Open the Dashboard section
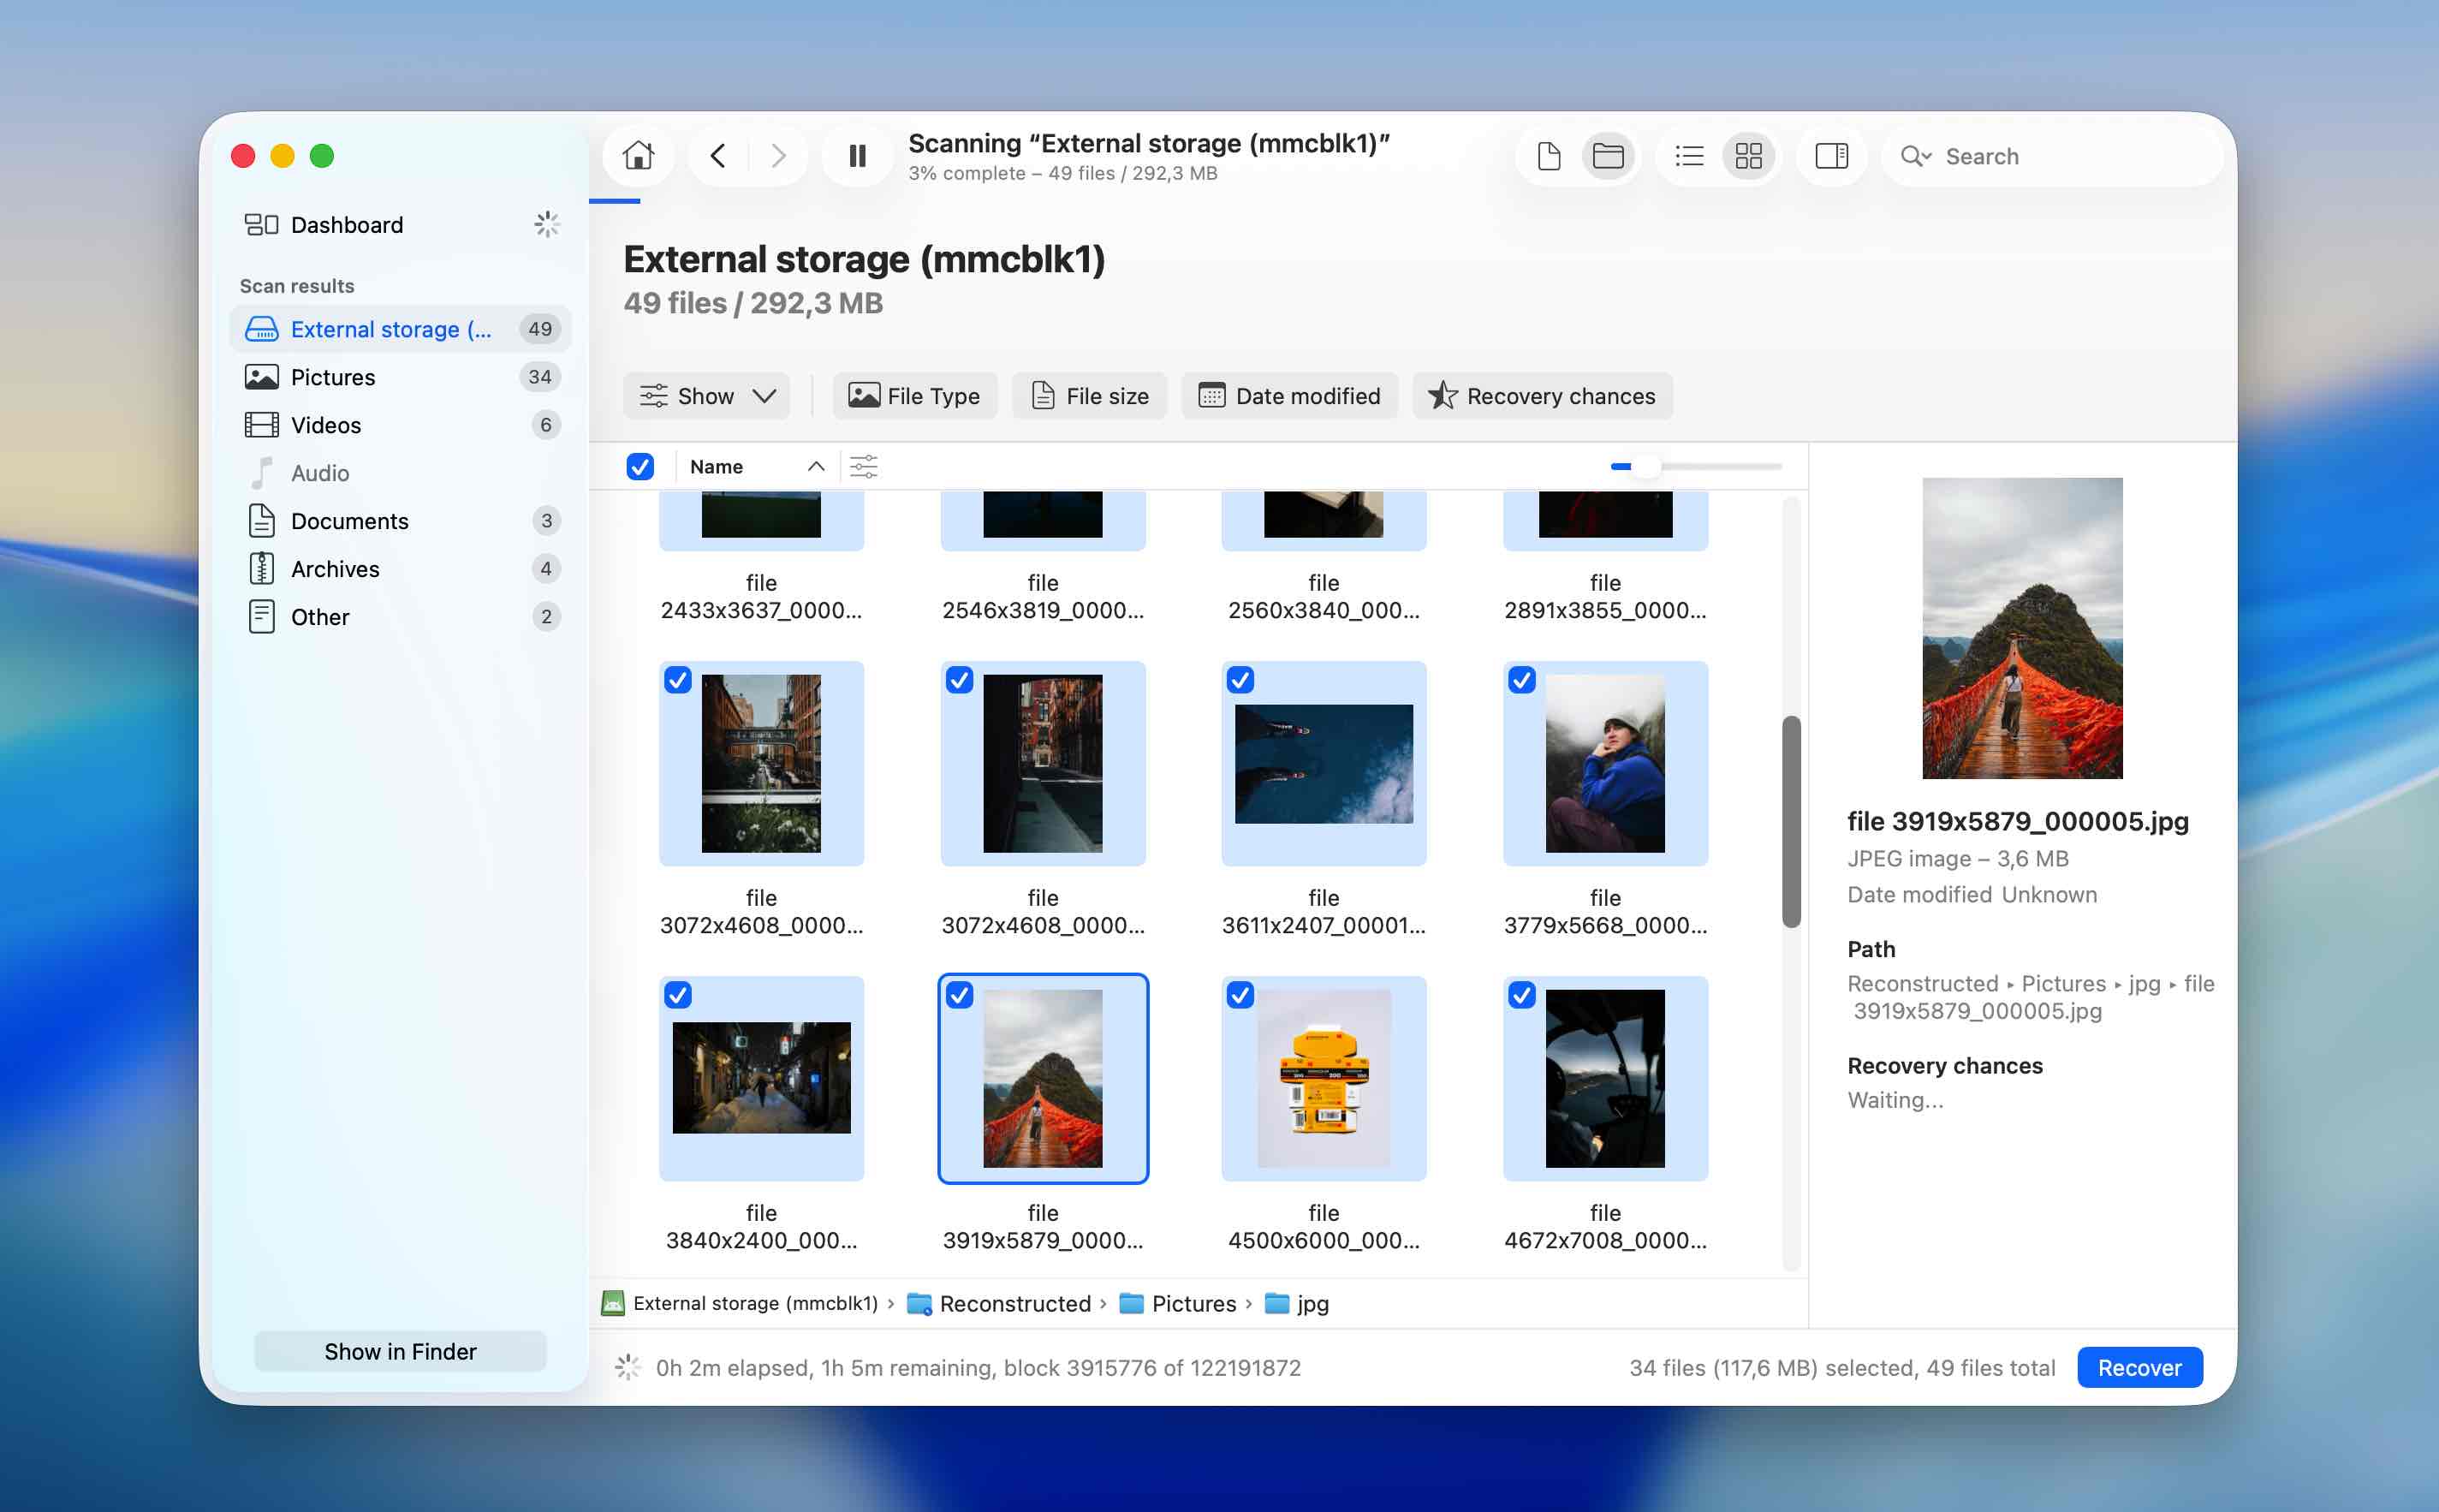The width and height of the screenshot is (2439, 1512). coord(347,224)
